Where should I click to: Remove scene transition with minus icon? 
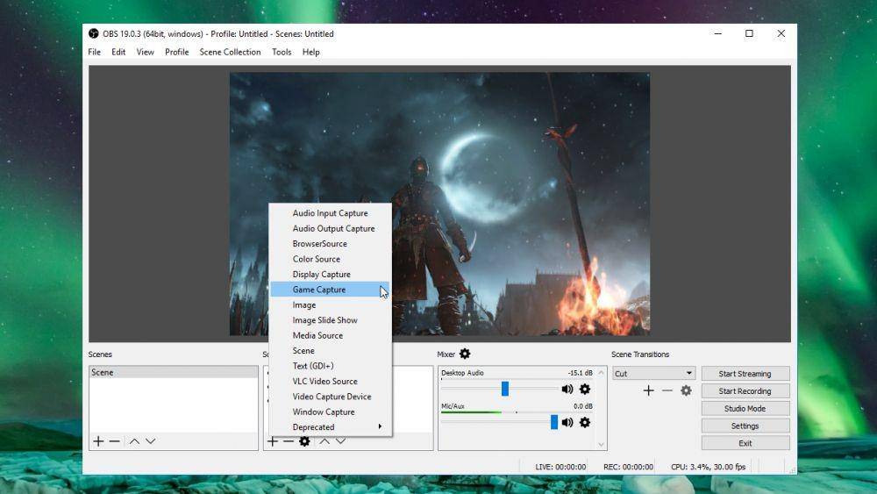[x=667, y=390]
